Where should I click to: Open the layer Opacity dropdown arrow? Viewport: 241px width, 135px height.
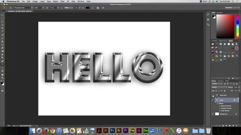click(239, 87)
